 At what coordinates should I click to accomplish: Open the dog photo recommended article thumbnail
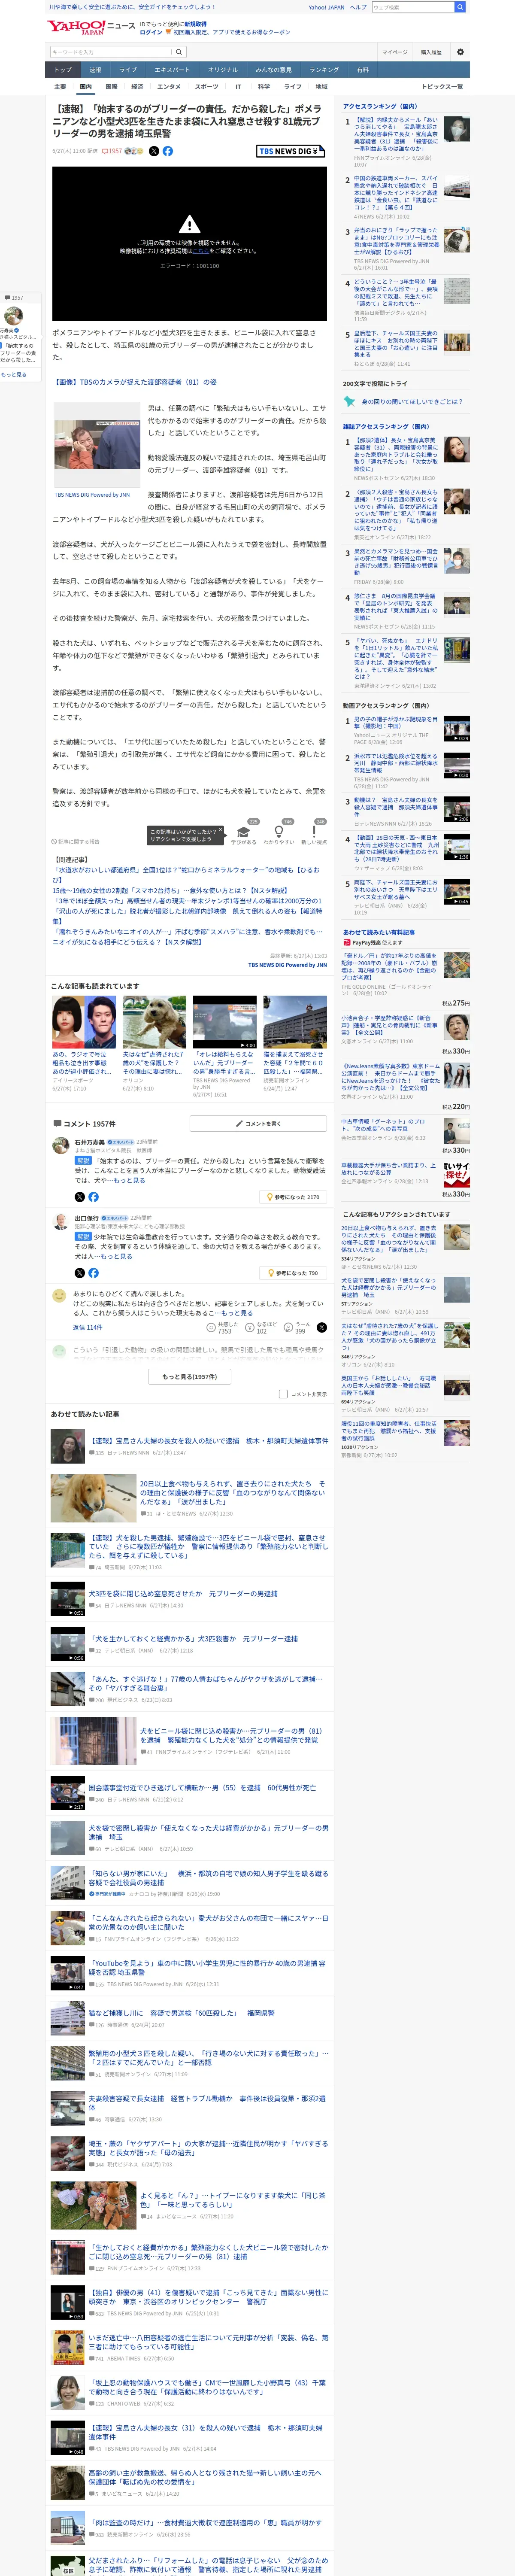(154, 1021)
